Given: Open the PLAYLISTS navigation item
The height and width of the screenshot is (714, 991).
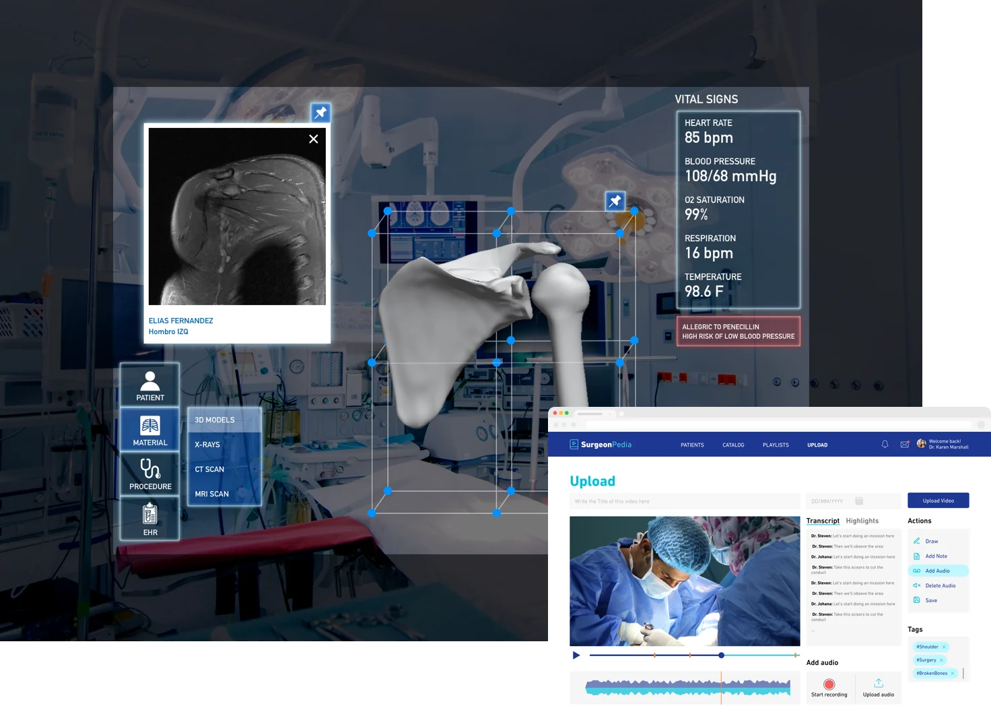Looking at the screenshot, I should pyautogui.click(x=776, y=445).
